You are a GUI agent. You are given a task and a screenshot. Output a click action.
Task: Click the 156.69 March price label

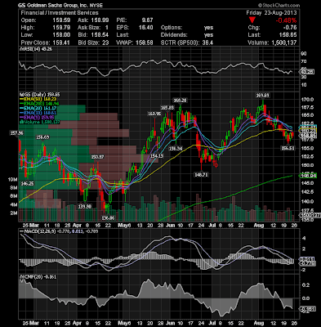(x=42, y=137)
